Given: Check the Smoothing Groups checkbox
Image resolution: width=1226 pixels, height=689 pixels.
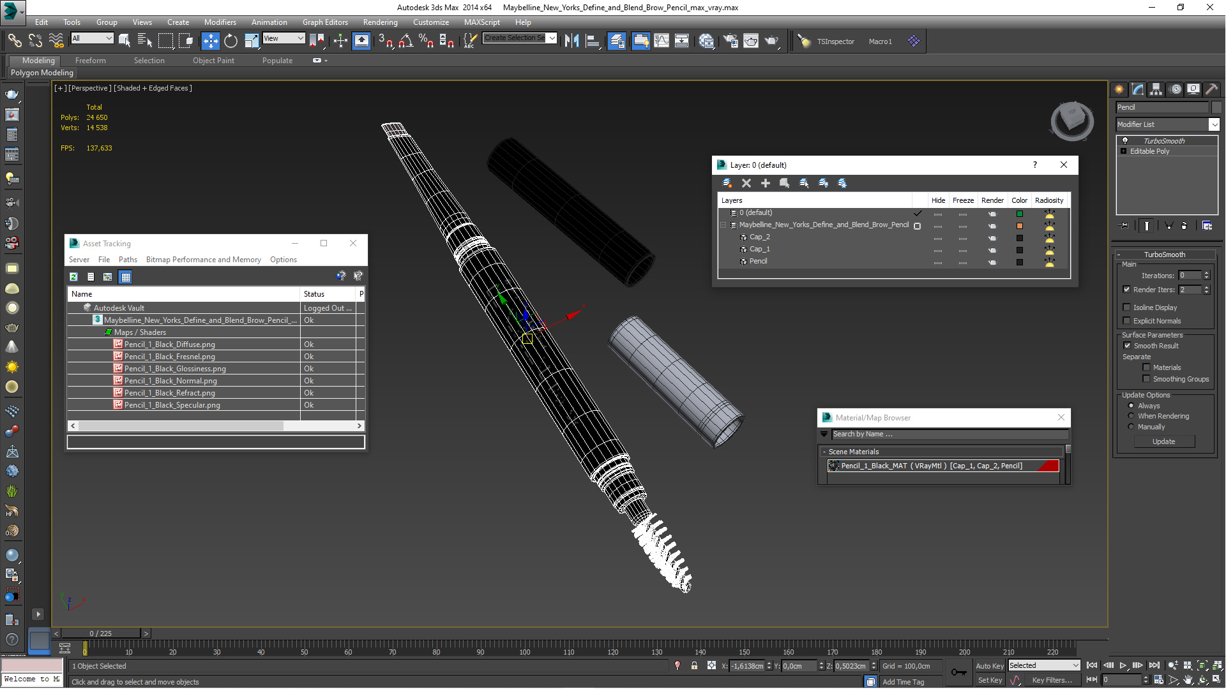Looking at the screenshot, I should pos(1146,378).
